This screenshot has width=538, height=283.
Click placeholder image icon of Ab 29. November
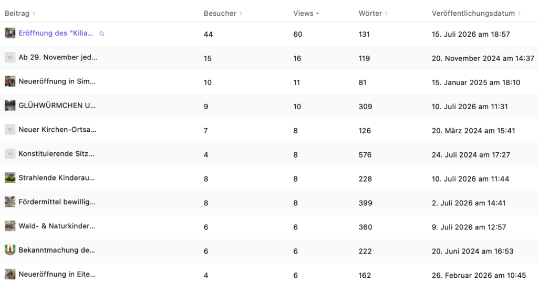pos(10,57)
